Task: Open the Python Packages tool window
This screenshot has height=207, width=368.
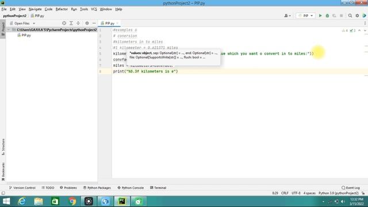Action: [97, 188]
